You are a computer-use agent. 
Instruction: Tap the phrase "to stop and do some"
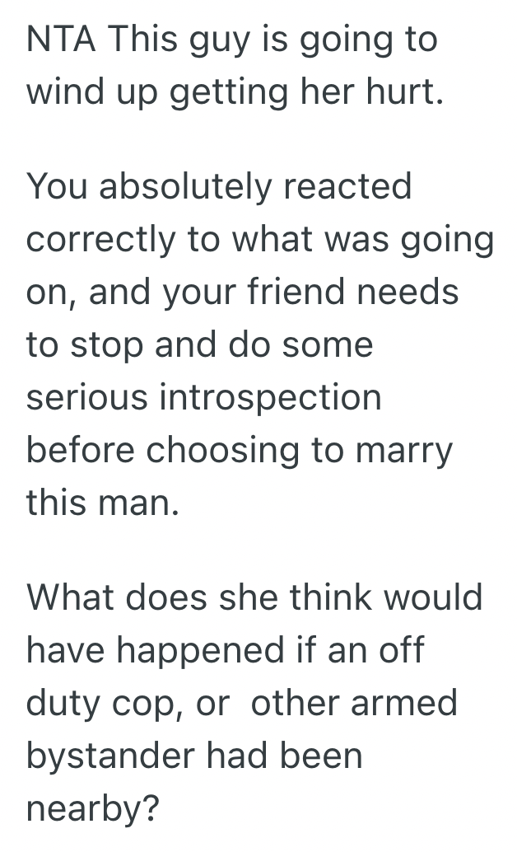199,344
